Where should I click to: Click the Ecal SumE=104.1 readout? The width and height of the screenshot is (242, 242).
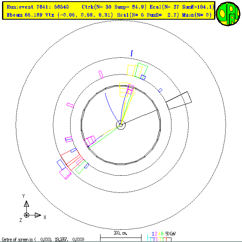click(x=182, y=7)
